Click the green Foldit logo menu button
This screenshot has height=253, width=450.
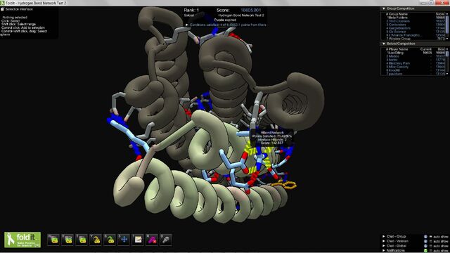(x=22, y=240)
